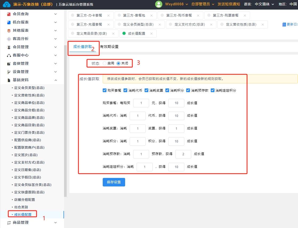Screen dimensions: 298x228
Task: Click the 客流分析 sidebar icon
Action: (9, 39)
